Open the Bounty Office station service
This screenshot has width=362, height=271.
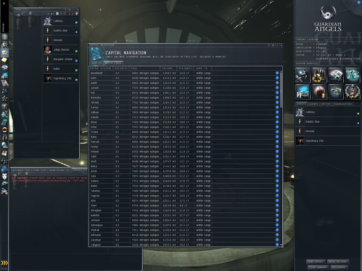click(320, 92)
